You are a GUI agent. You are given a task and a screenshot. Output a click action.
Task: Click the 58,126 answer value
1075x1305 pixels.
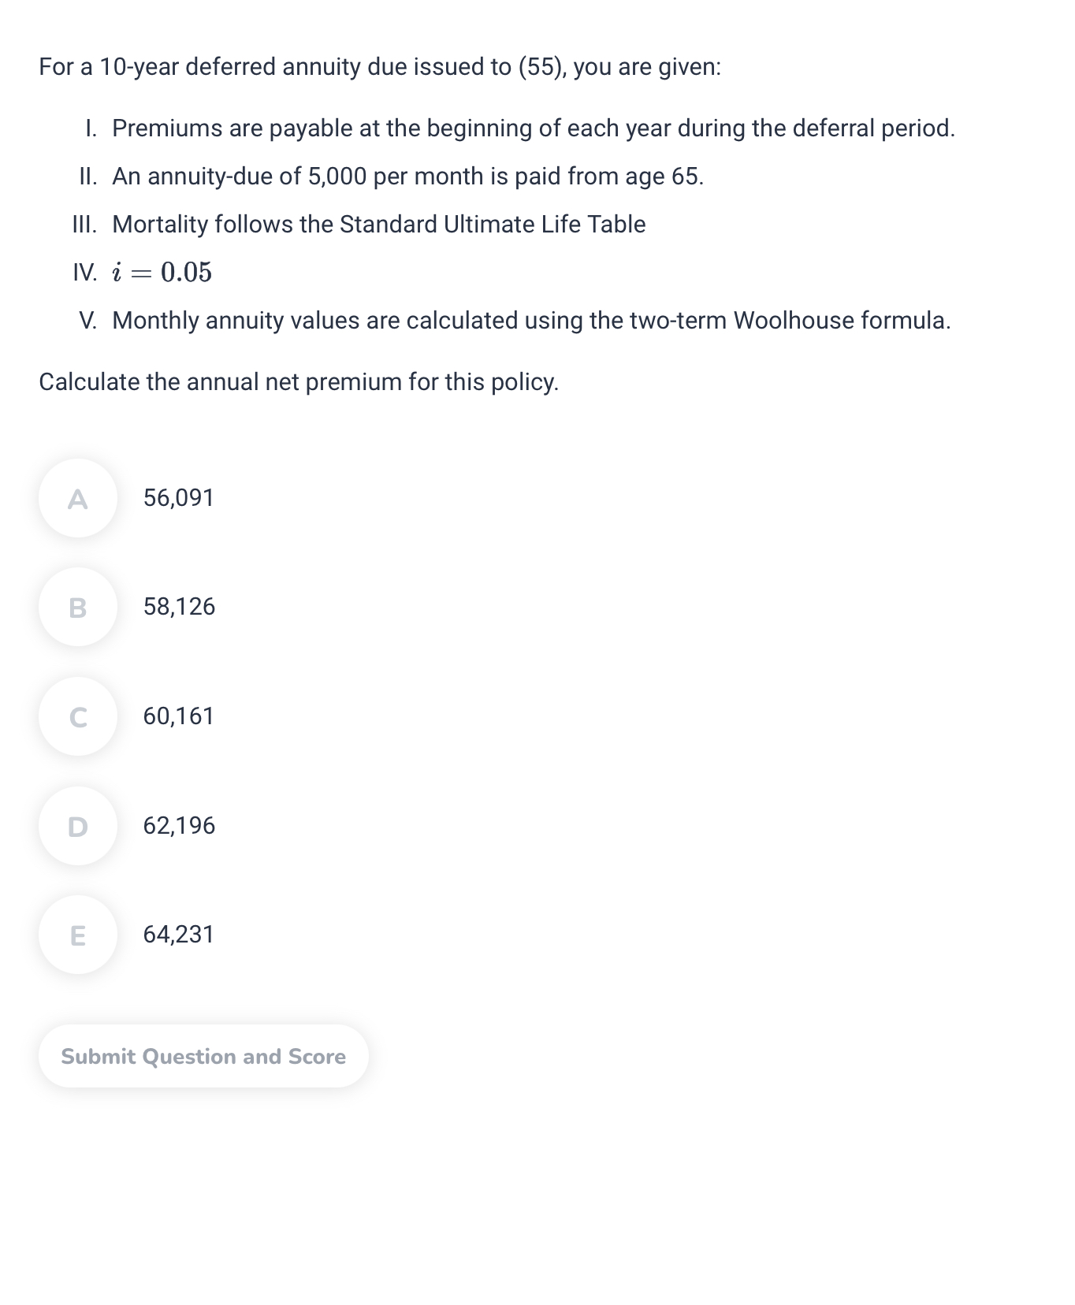point(179,607)
